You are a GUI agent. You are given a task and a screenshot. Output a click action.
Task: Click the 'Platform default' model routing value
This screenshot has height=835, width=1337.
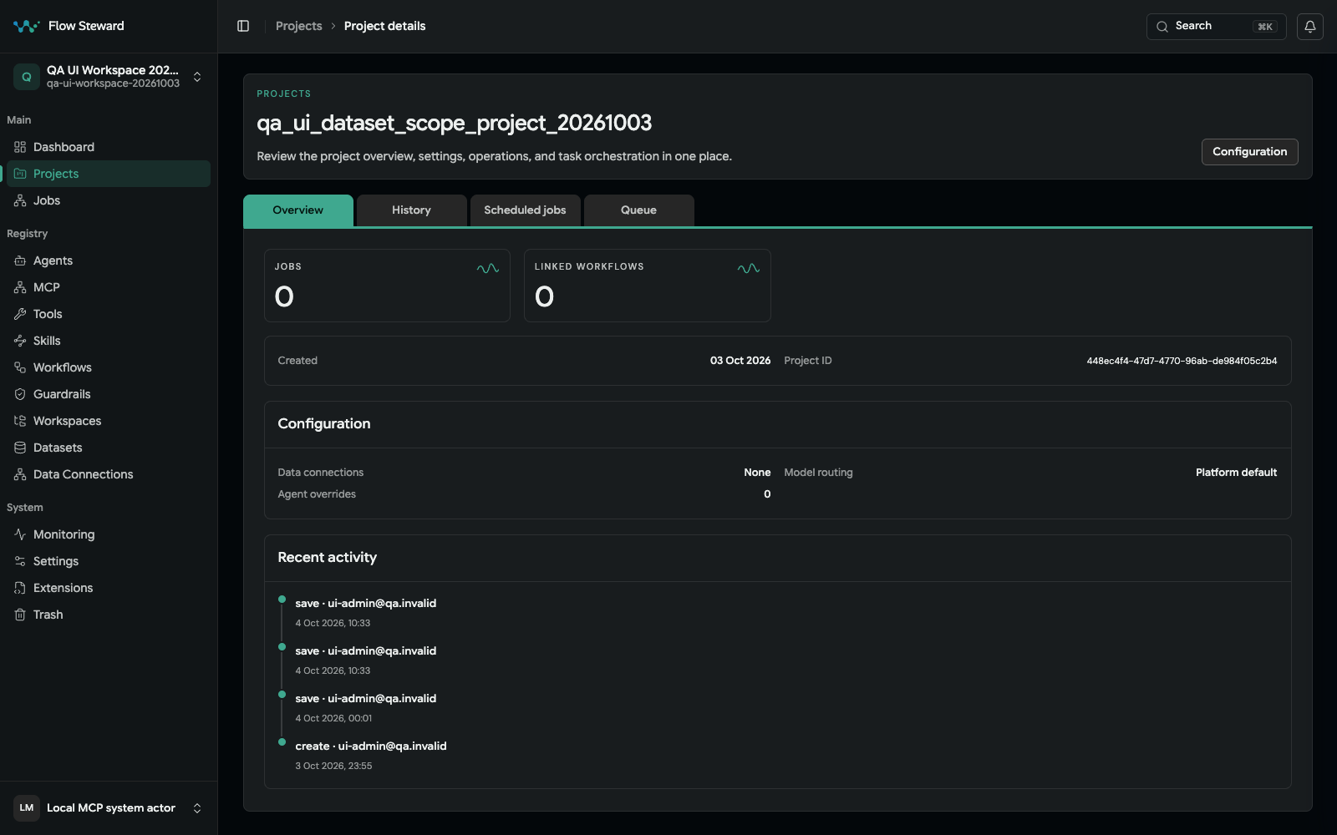tap(1236, 473)
